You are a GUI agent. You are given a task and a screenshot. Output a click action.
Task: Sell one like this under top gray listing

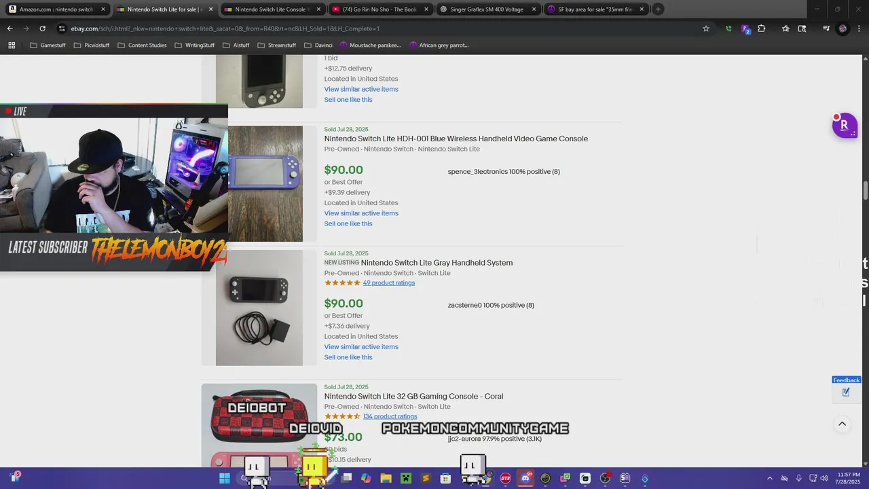(348, 100)
